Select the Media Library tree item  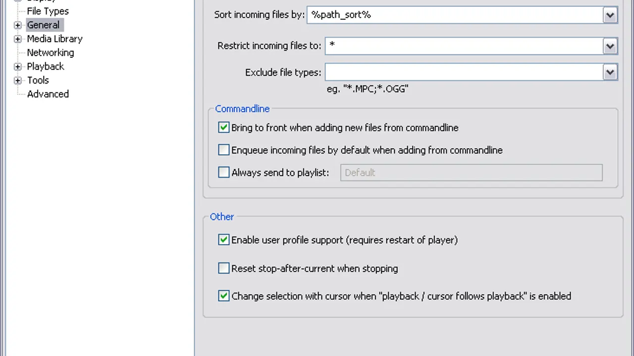point(54,39)
